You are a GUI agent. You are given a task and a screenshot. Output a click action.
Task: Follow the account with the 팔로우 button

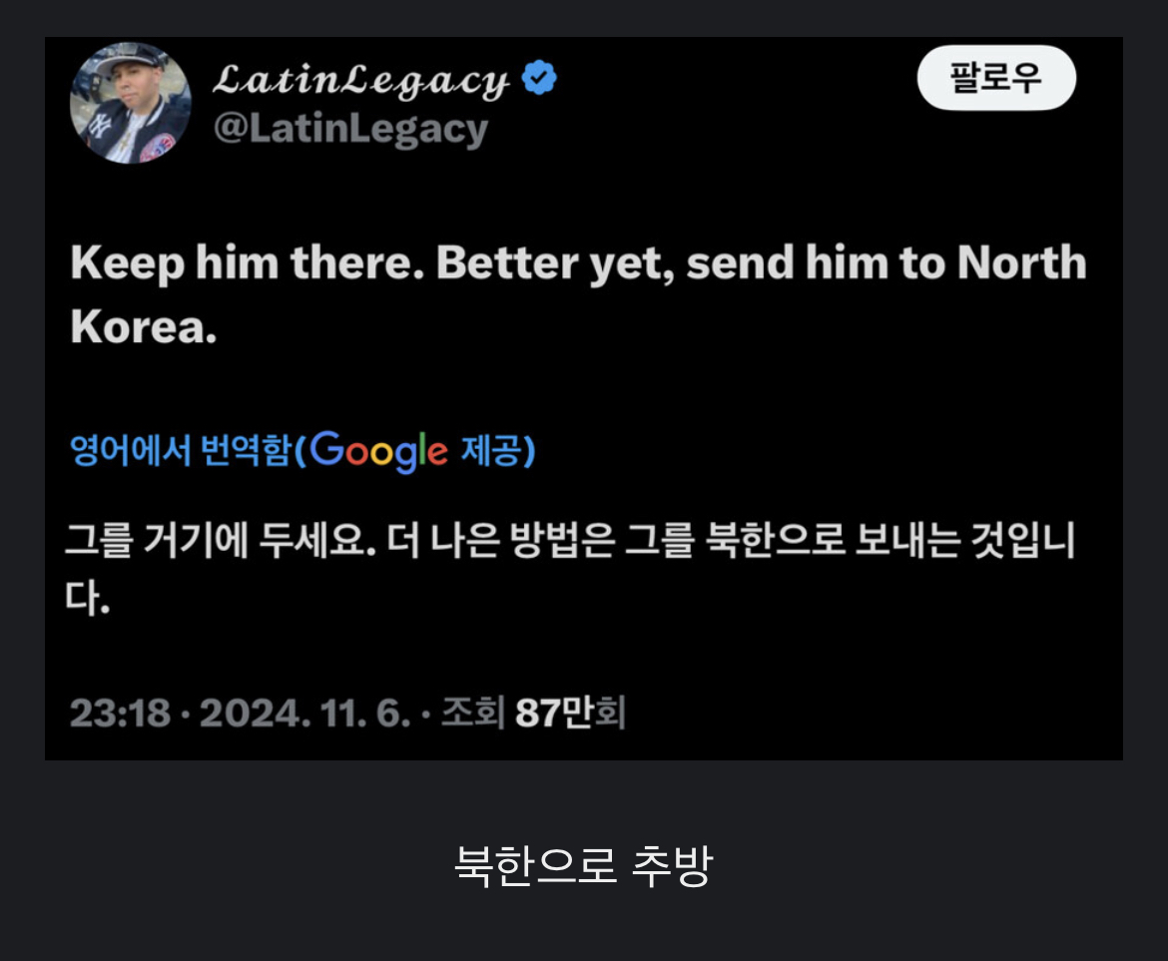[x=996, y=78]
